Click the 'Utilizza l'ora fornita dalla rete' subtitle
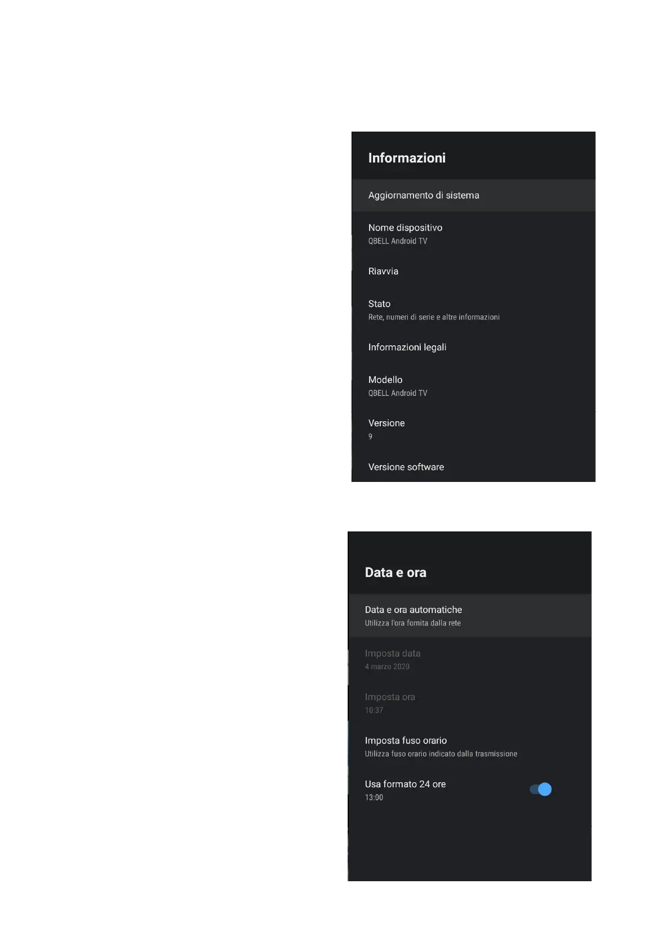Viewport: 670px width, 947px height. [x=412, y=623]
